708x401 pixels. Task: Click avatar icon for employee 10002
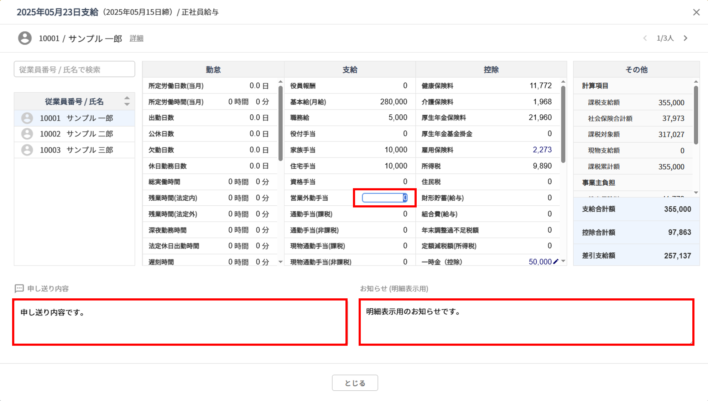click(27, 134)
